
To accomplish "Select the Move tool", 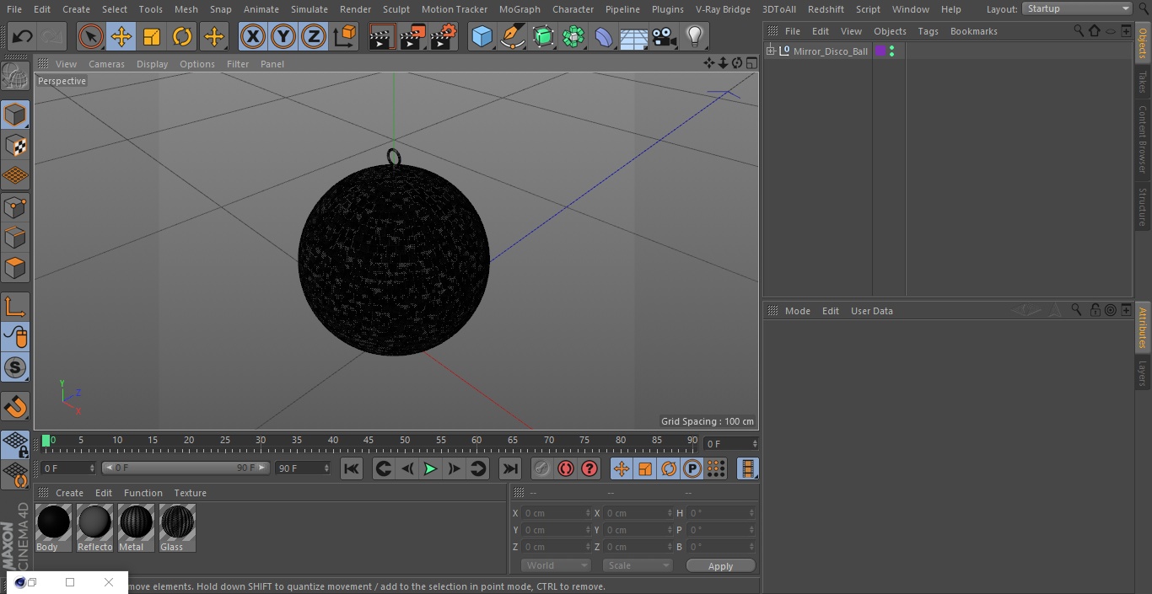I will pos(121,36).
